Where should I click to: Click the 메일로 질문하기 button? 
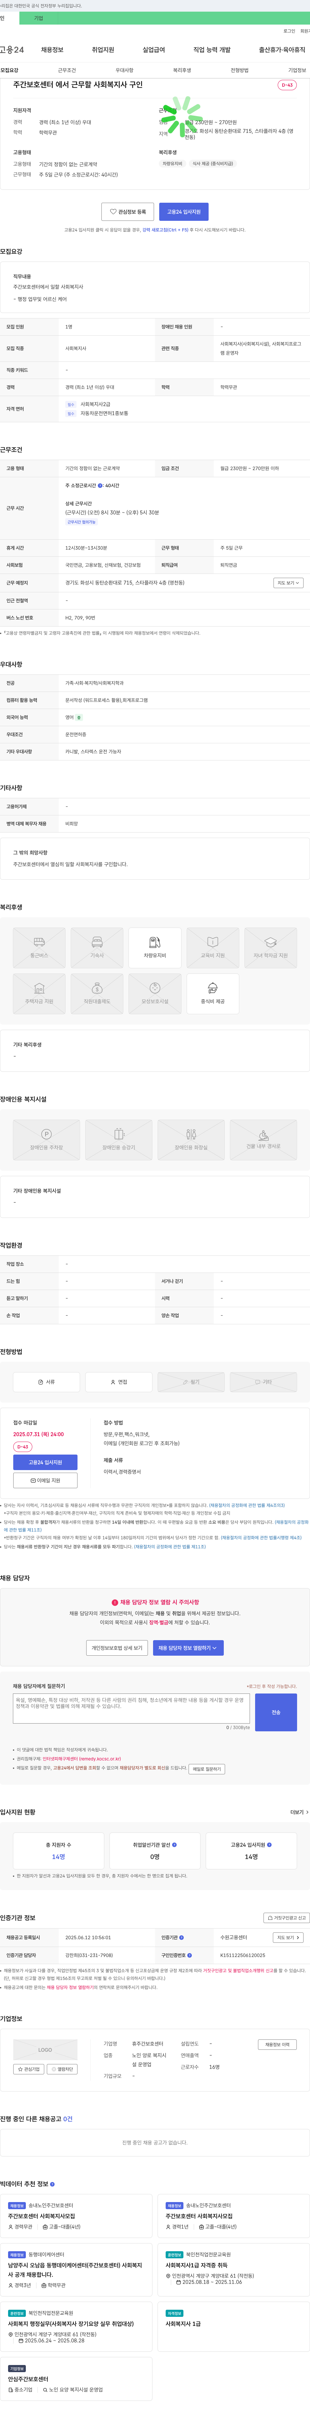tap(206, 1769)
